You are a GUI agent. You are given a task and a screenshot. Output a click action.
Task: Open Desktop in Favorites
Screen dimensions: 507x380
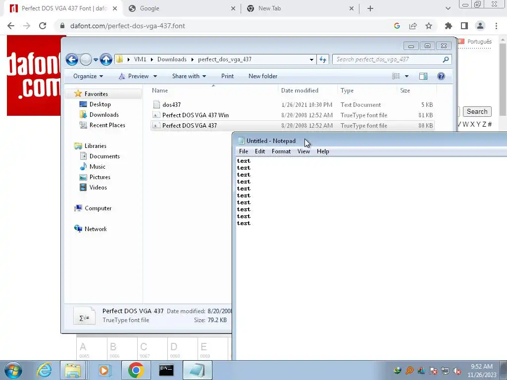pyautogui.click(x=100, y=104)
